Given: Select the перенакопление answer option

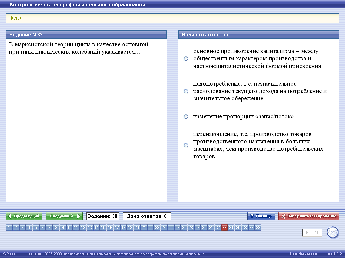Looking at the screenshot, I should coord(186,145).
